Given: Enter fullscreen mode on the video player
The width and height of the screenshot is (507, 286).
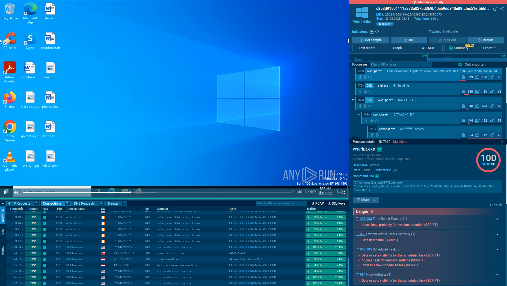Looking at the screenshot, I should 343,192.
